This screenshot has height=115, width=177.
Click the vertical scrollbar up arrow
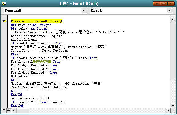(173, 20)
